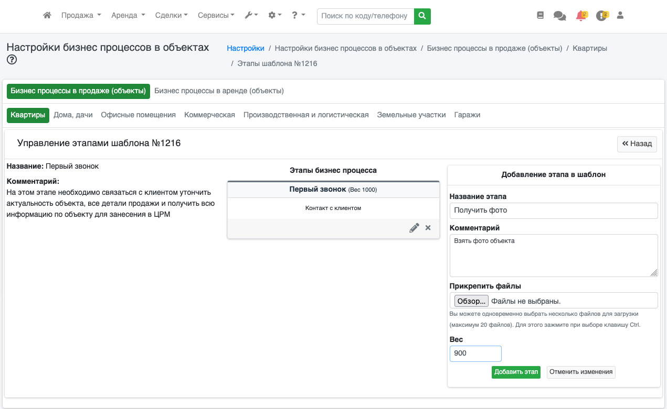The width and height of the screenshot is (667, 409).
Task: Click the Вес input field
Action: point(475,353)
